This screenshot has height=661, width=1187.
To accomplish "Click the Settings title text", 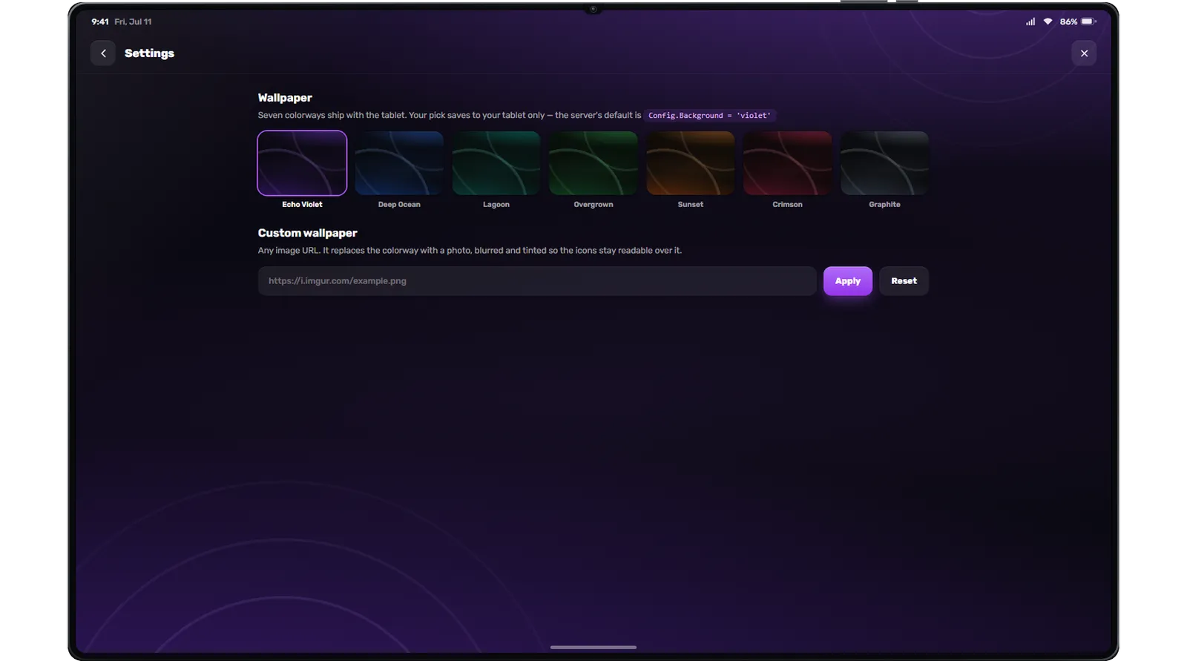I will click(x=149, y=53).
